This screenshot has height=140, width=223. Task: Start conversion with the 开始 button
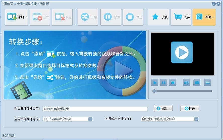[x=88, y=17]
